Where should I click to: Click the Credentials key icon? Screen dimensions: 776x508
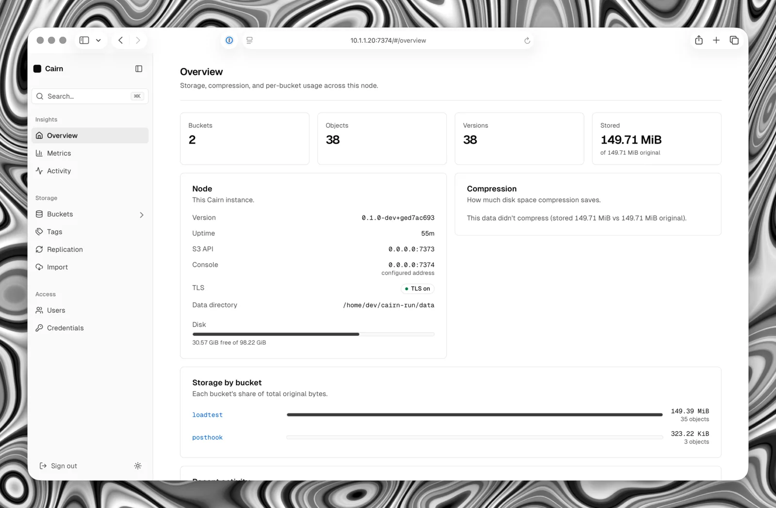pos(39,328)
